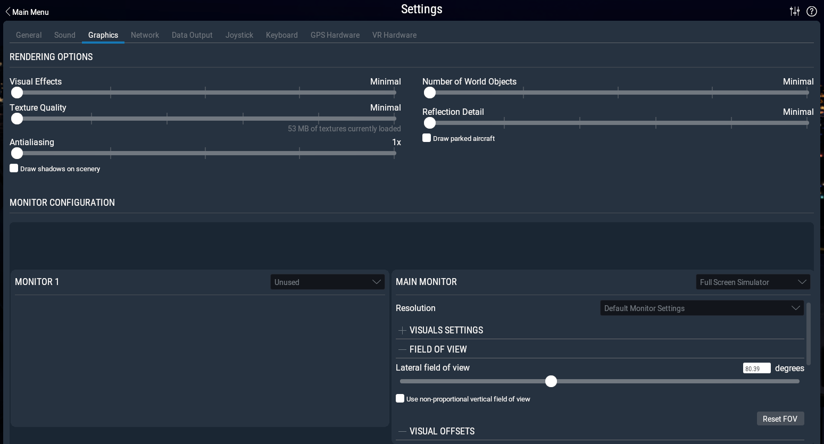Click the main monitor panel scrollbar

click(x=809, y=334)
